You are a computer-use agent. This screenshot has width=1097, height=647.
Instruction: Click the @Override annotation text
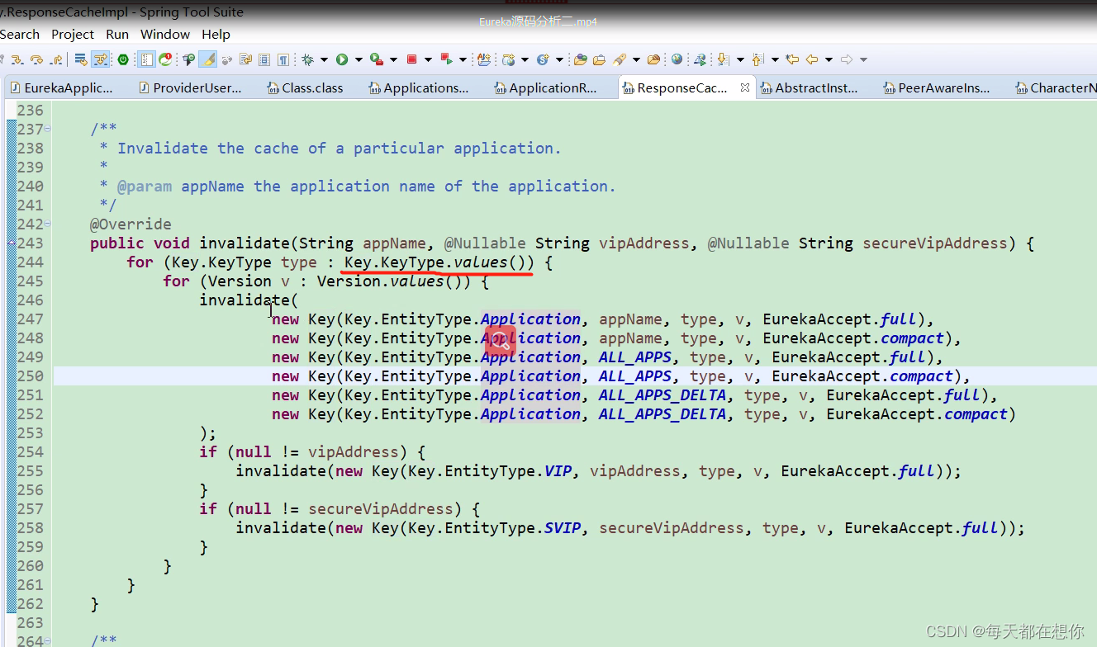131,224
